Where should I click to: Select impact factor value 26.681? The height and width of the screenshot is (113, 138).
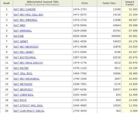click(x=133, y=36)
